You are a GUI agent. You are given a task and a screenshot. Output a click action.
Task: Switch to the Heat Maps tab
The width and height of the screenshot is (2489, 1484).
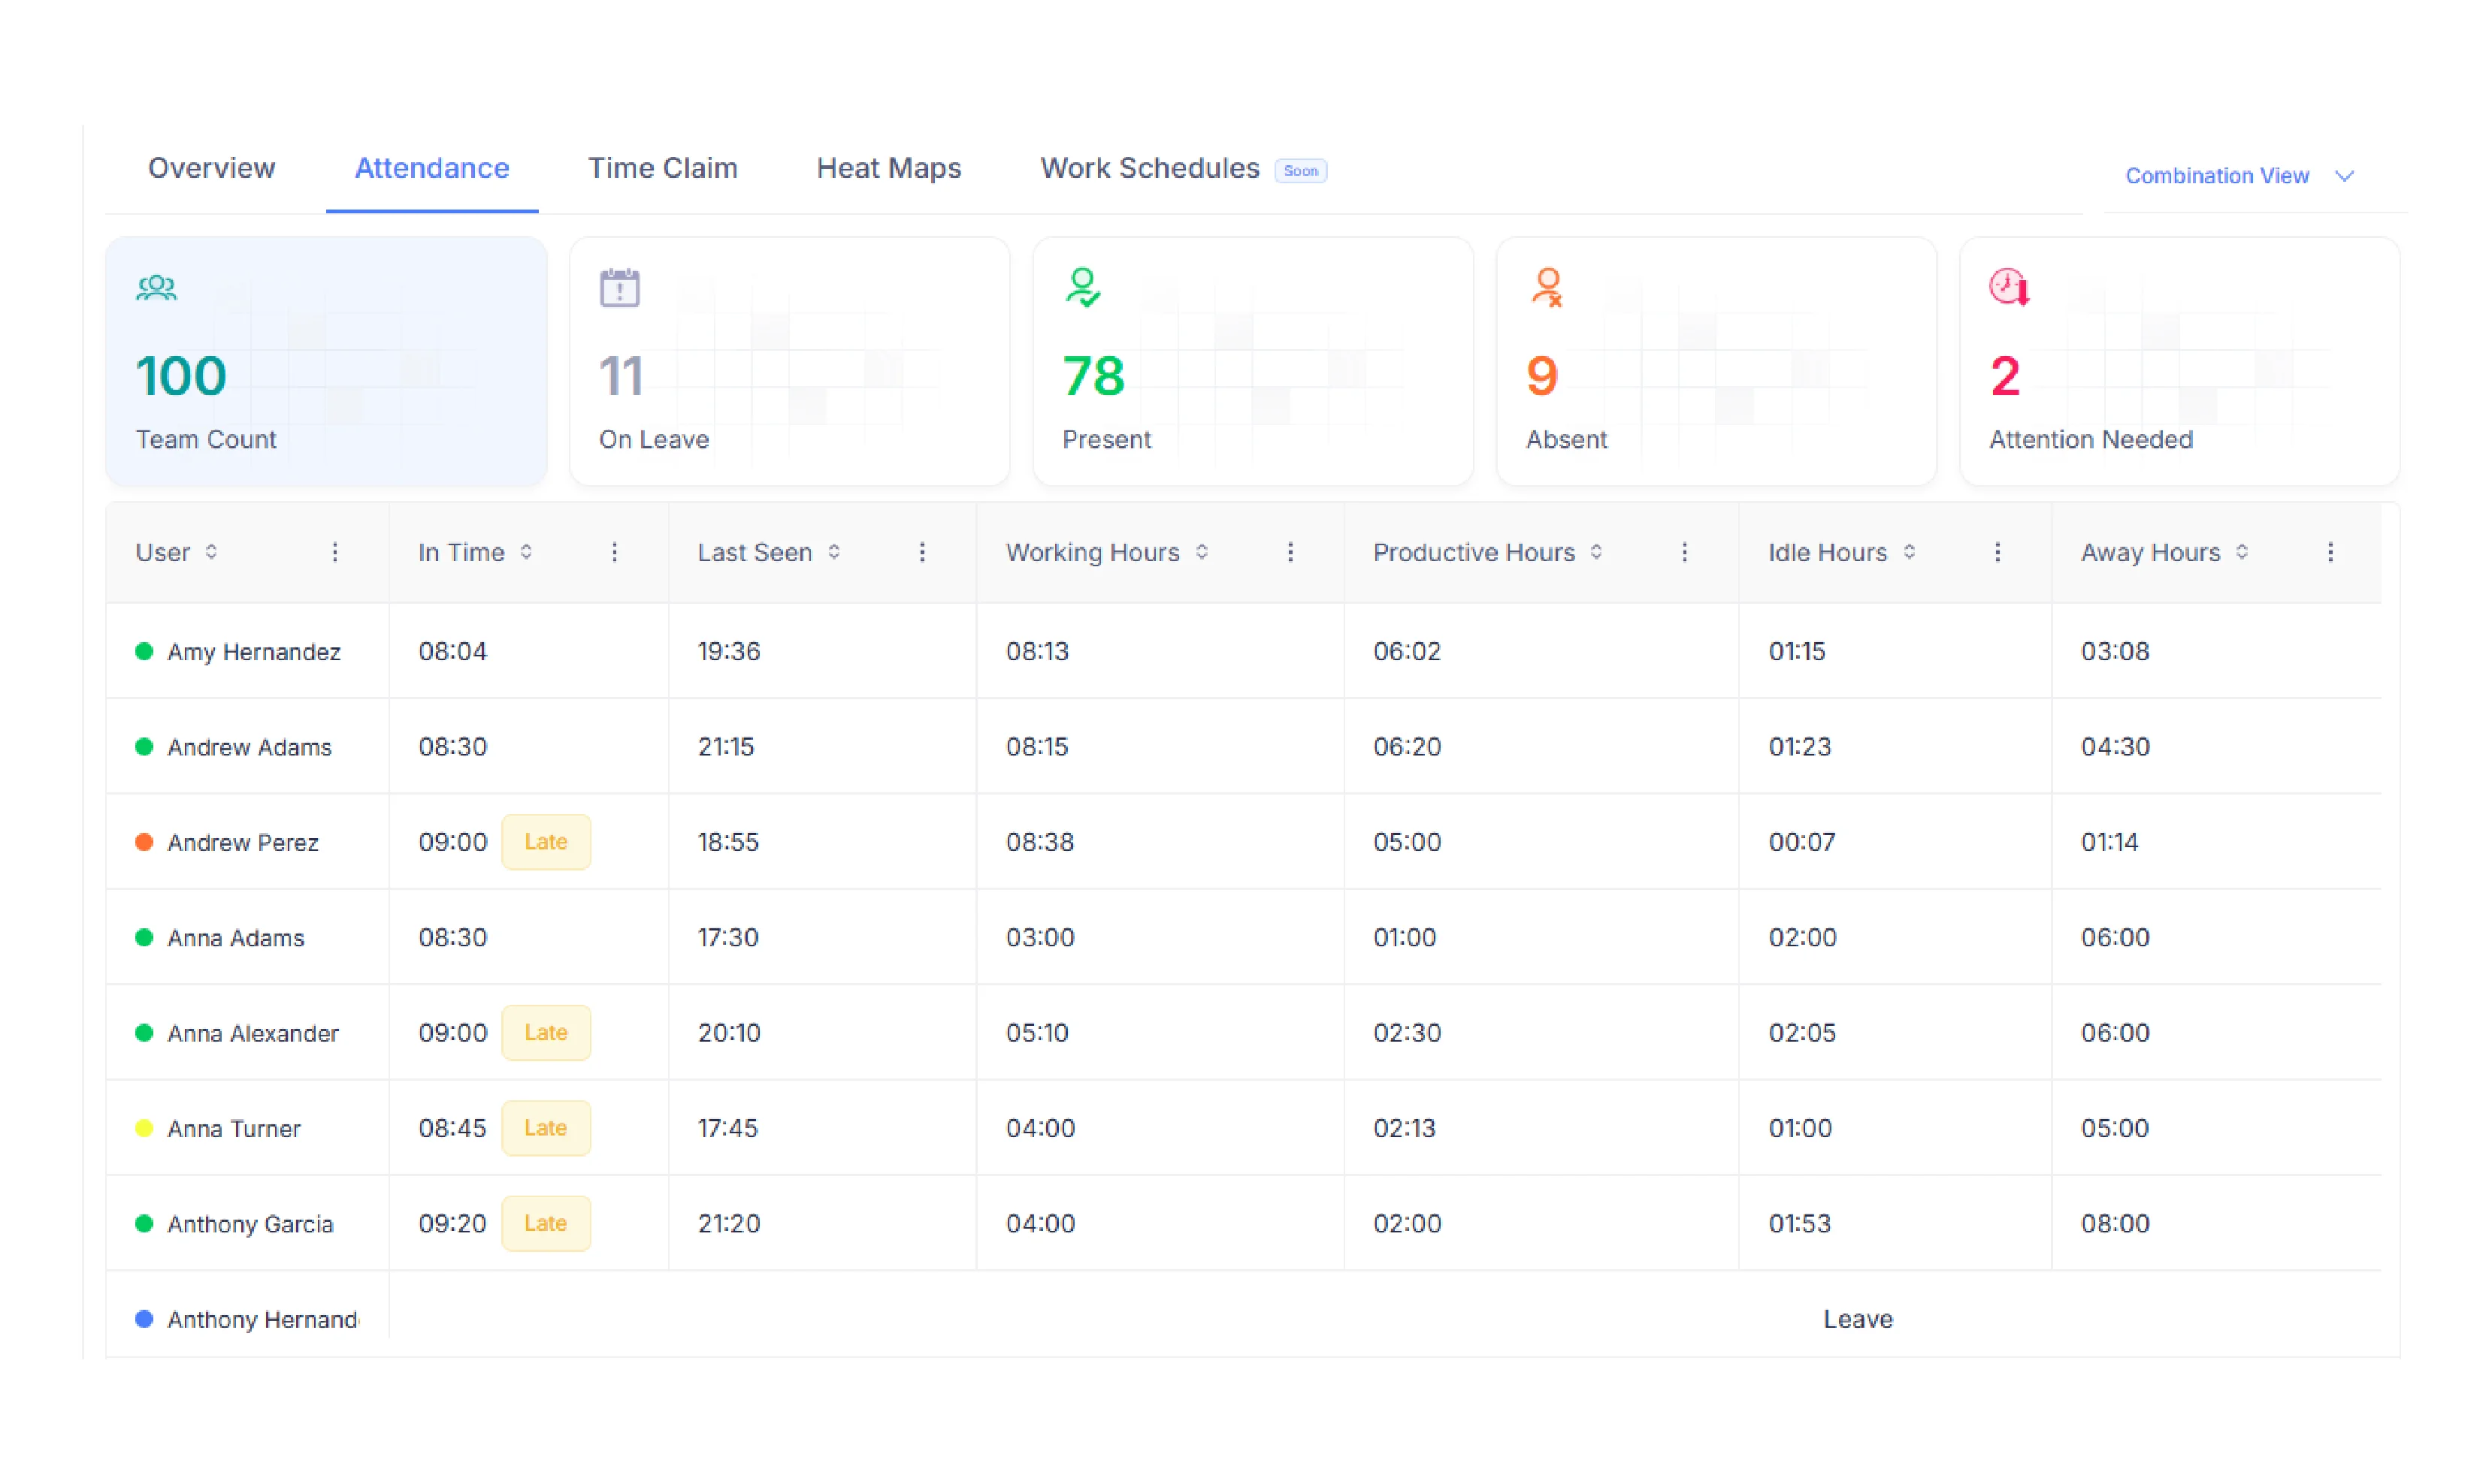[x=888, y=168]
